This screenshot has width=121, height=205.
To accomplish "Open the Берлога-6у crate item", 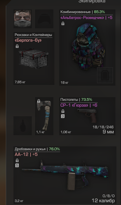I will coord(34,58).
